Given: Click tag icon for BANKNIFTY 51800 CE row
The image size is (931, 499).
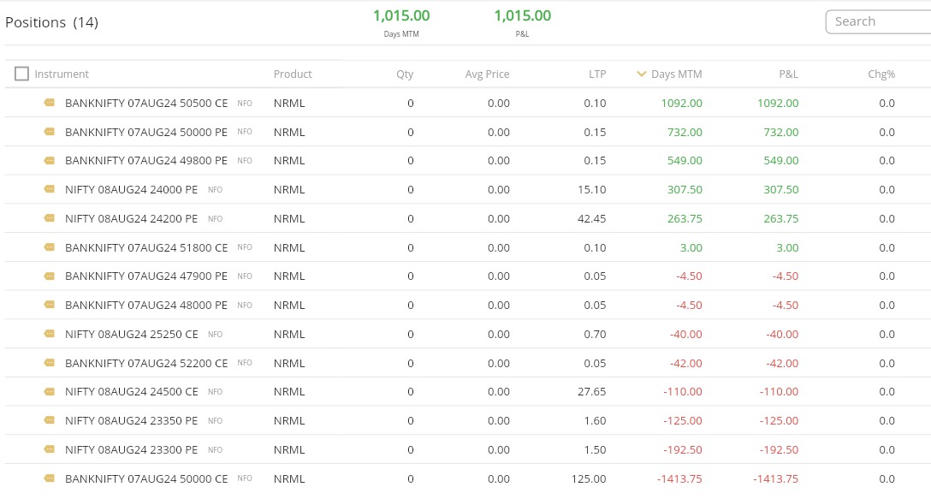Looking at the screenshot, I should click(50, 247).
